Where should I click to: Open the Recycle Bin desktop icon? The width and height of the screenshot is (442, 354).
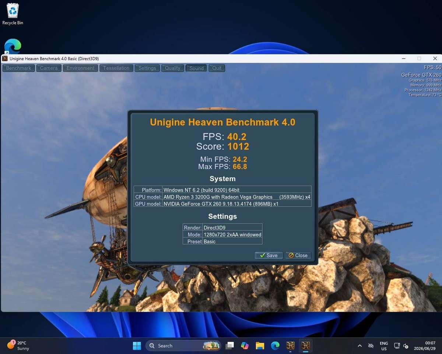tap(13, 14)
